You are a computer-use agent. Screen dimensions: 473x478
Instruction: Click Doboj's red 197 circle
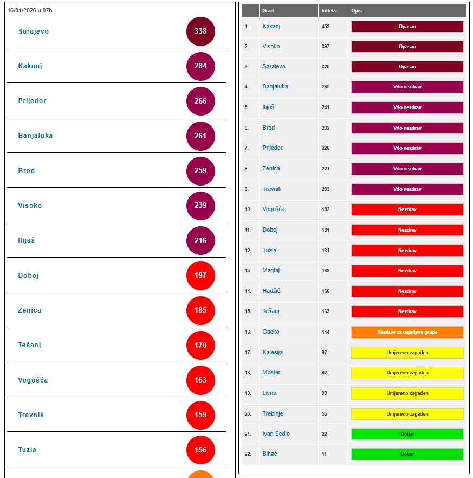pyautogui.click(x=200, y=275)
